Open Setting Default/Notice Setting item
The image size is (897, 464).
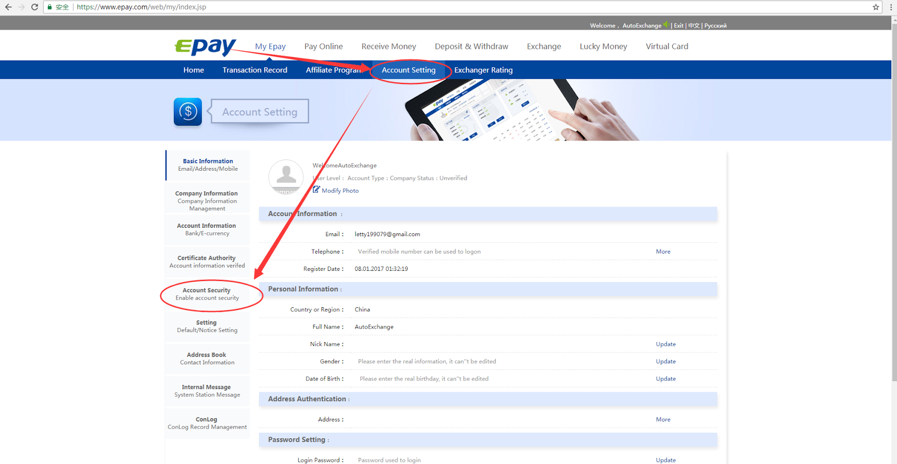(207, 326)
